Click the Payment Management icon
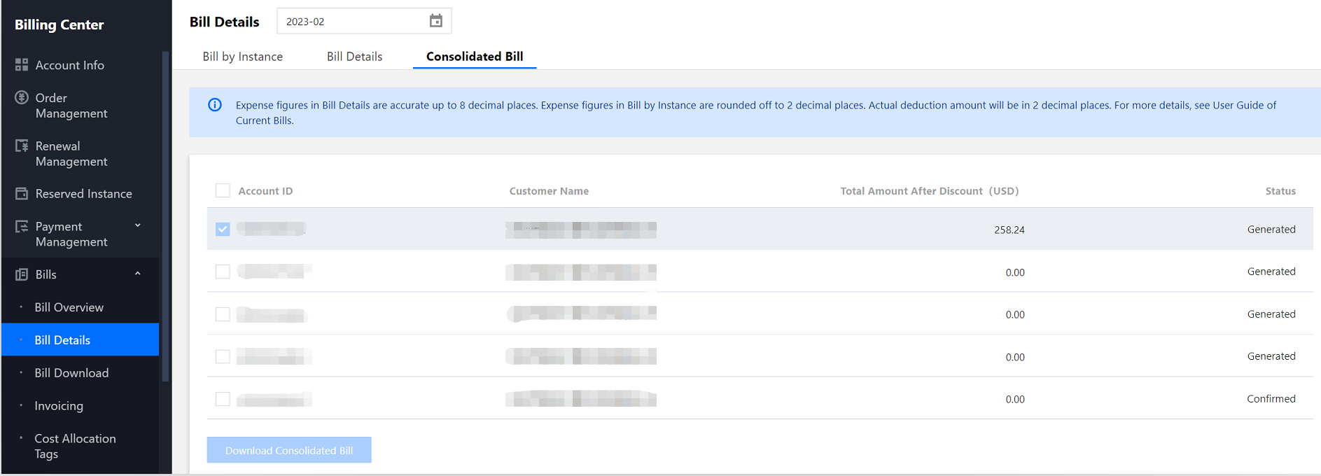The width and height of the screenshot is (1321, 476). coord(22,226)
